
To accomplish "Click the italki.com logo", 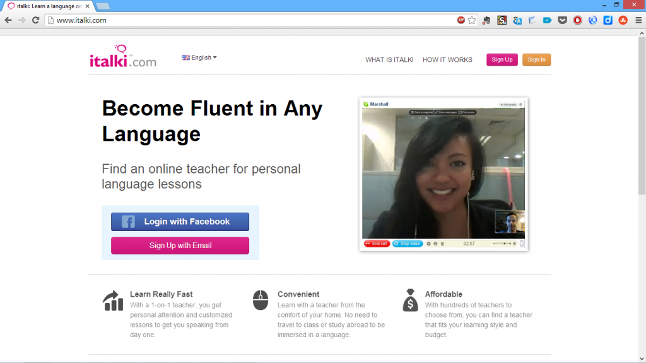I will [x=123, y=56].
